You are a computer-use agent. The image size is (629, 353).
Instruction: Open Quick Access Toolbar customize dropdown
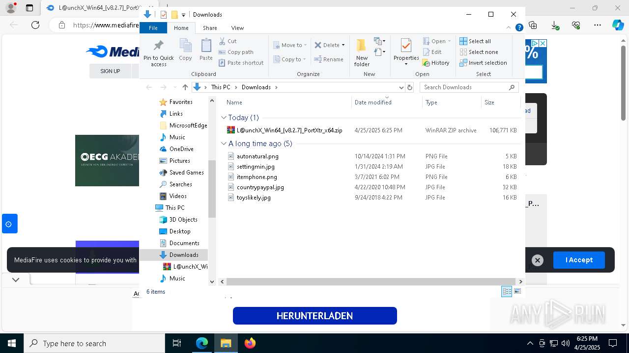tap(183, 15)
